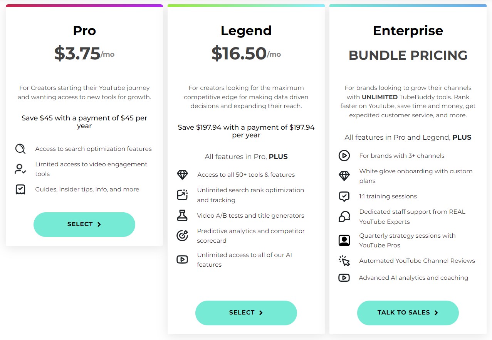Select the predictive analytics target icon
This screenshot has width=492, height=340.
(x=182, y=235)
